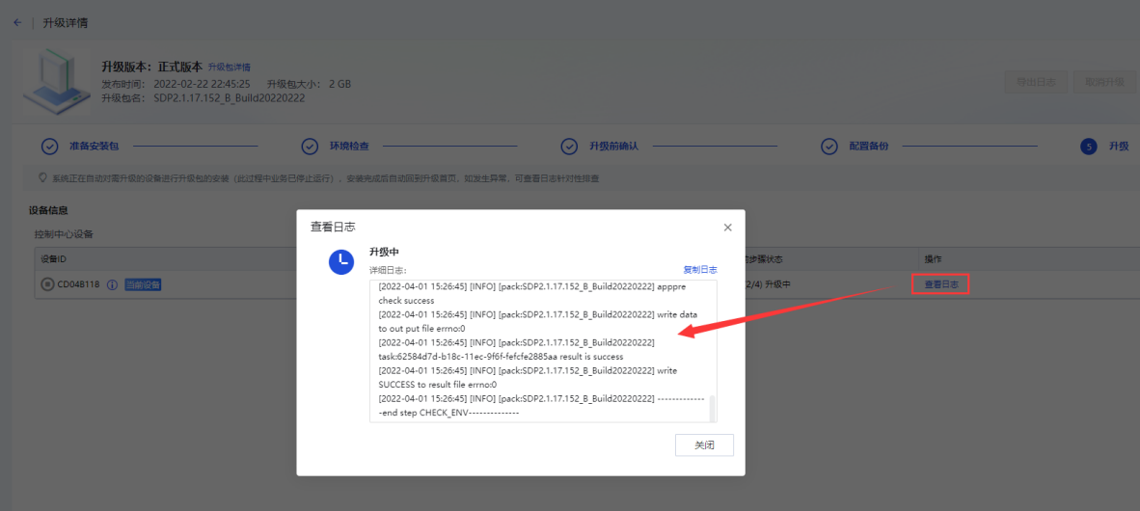Open the 升级包详情 link

point(230,67)
